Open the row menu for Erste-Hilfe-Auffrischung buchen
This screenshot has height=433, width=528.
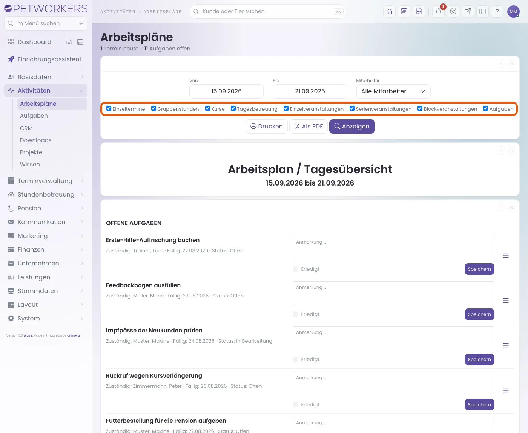click(506, 255)
